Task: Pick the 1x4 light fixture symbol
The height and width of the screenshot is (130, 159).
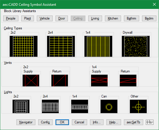Action: pos(80,106)
